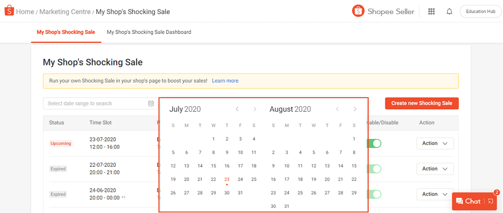
Task: Click next month arrow in August 2020 calendar
Action: (355, 109)
